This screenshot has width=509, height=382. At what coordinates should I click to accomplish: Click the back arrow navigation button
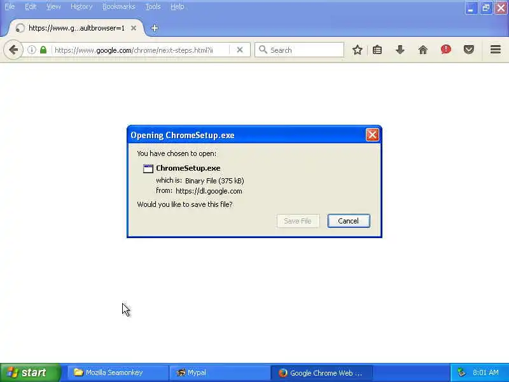(x=13, y=50)
